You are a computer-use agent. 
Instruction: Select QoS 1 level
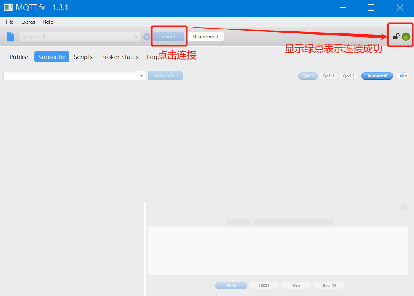328,76
